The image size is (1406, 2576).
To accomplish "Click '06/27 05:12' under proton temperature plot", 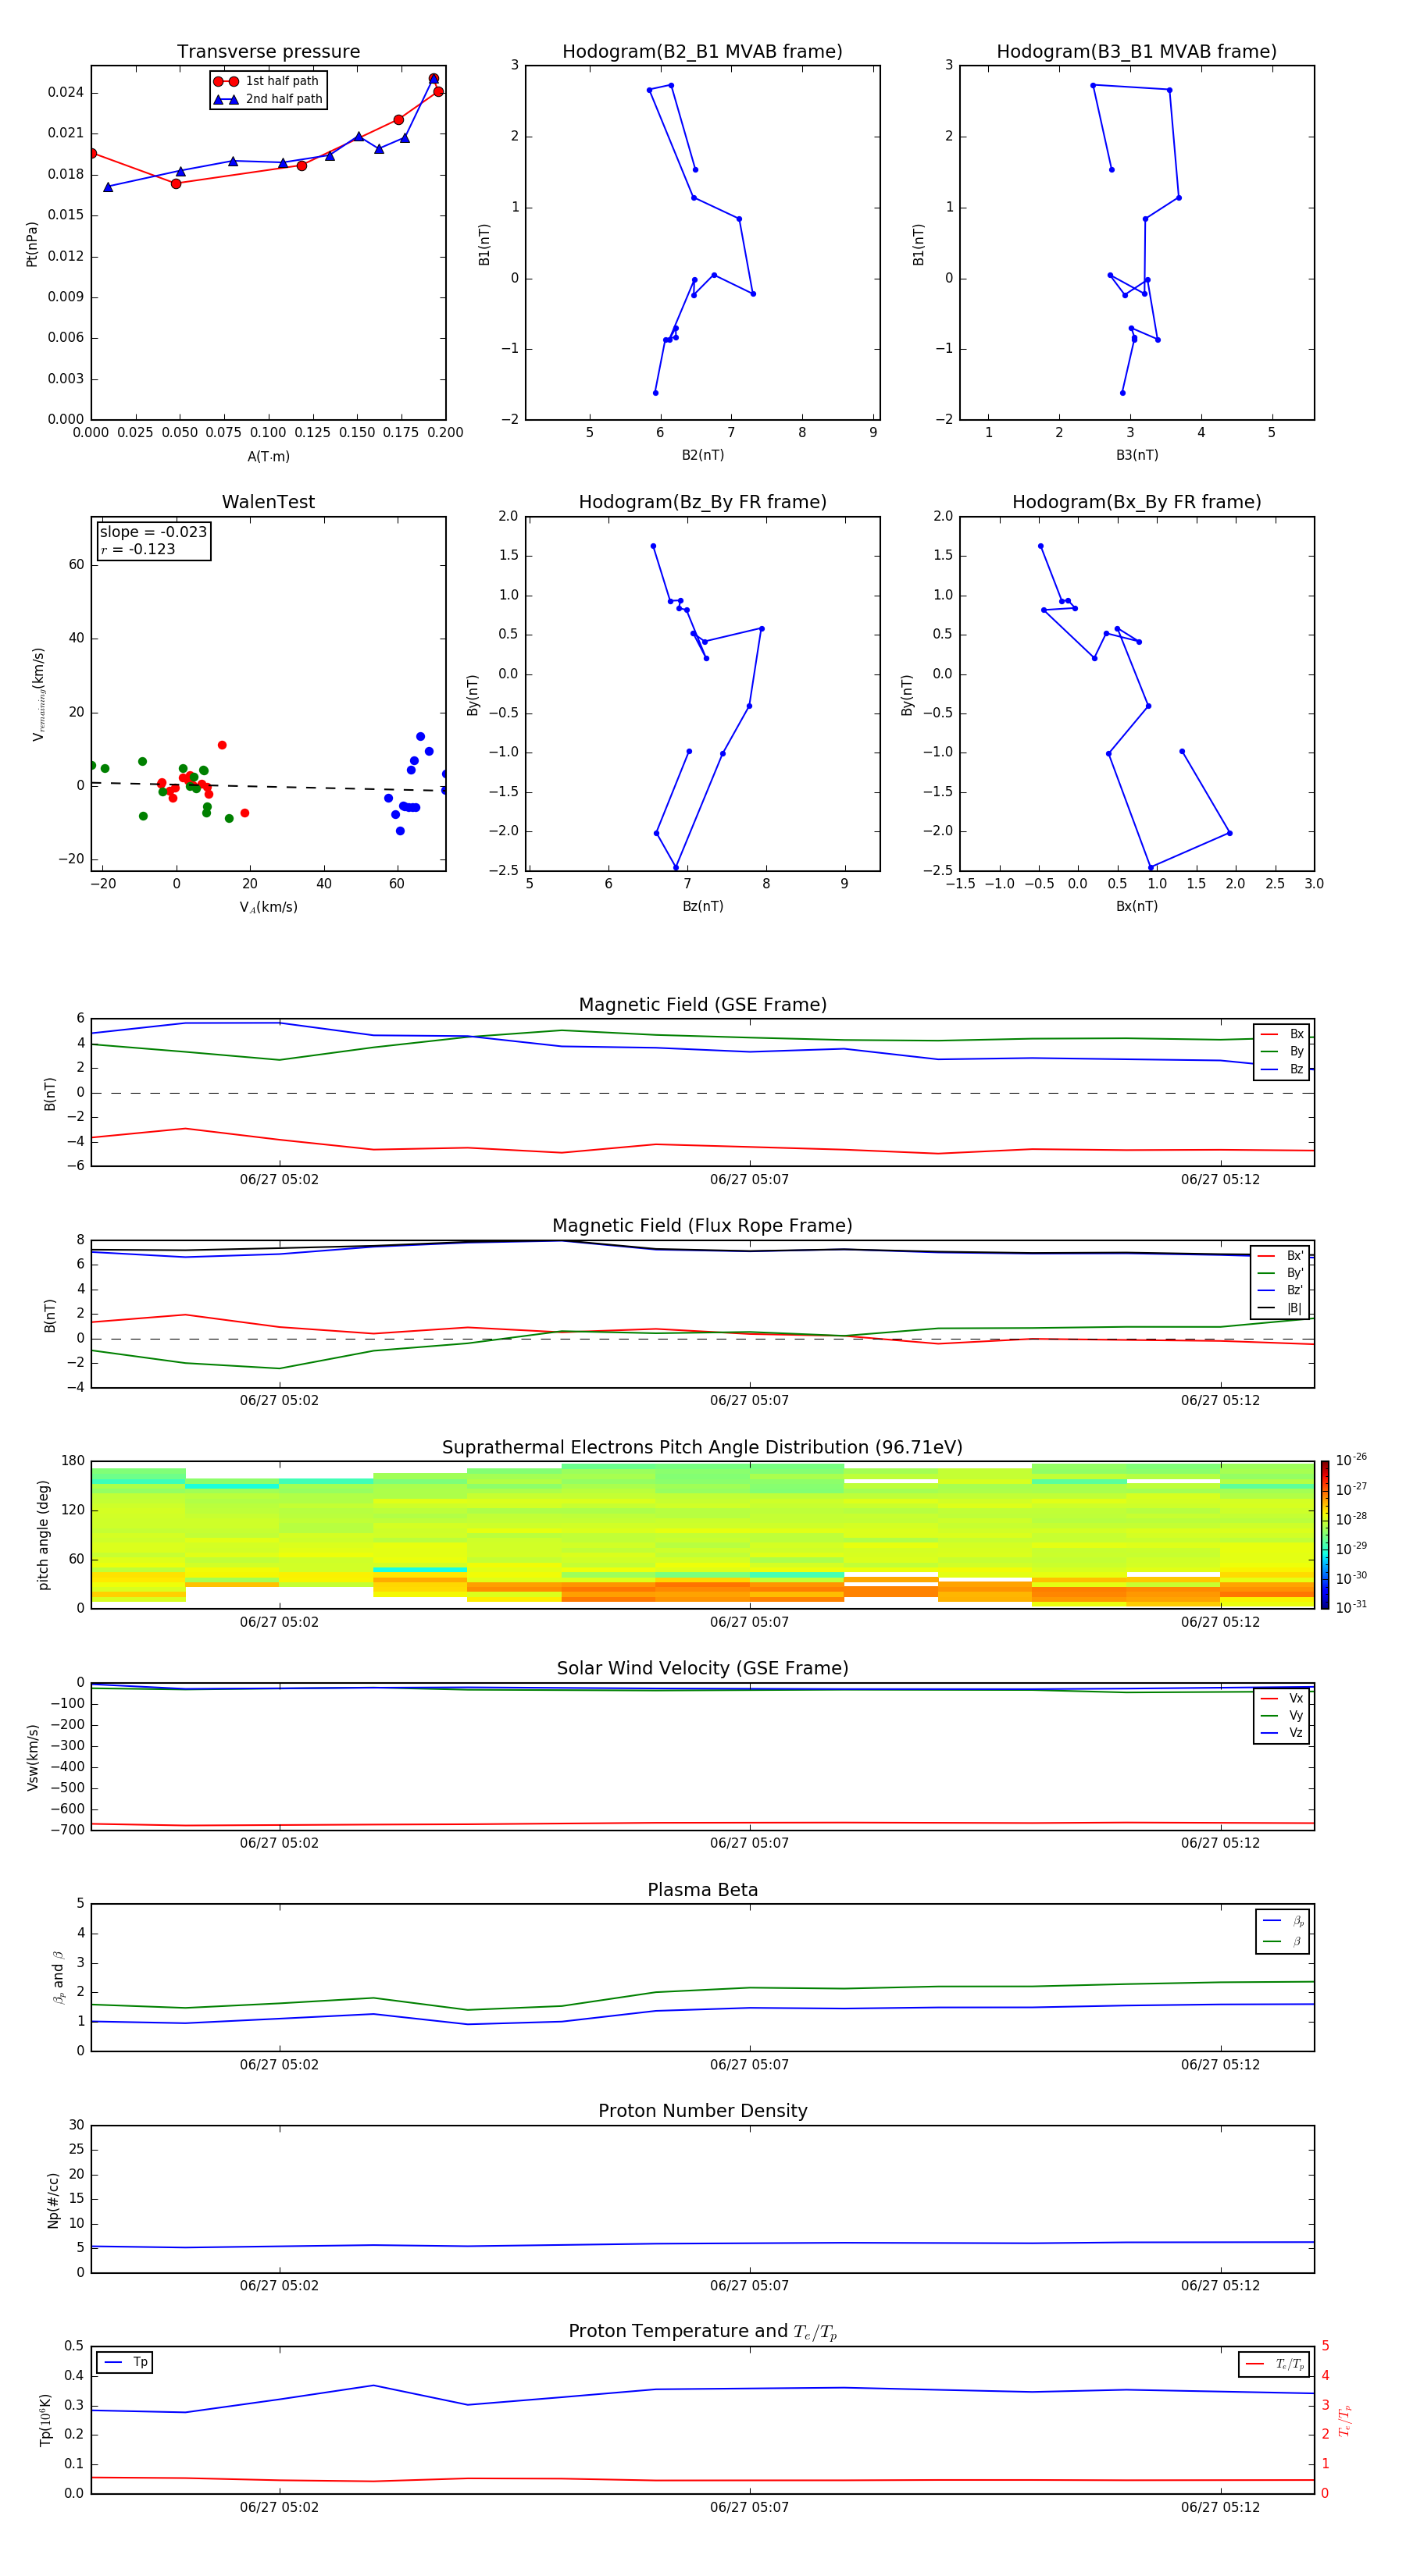I will pos(1220,2507).
